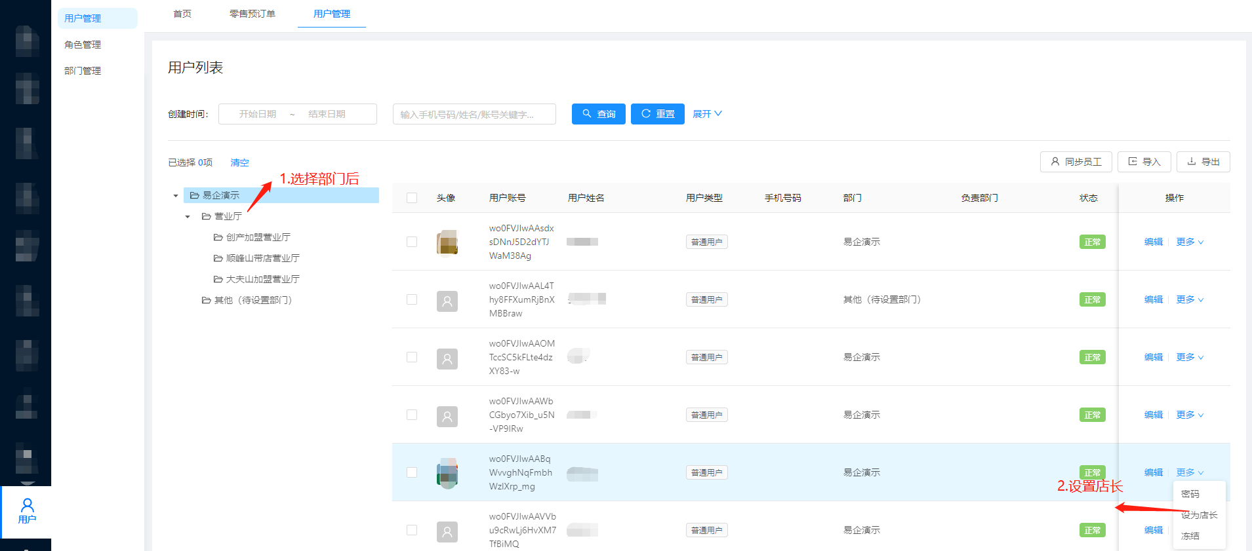Check the box for user wo0FVJIwAAVVb

coord(412,530)
